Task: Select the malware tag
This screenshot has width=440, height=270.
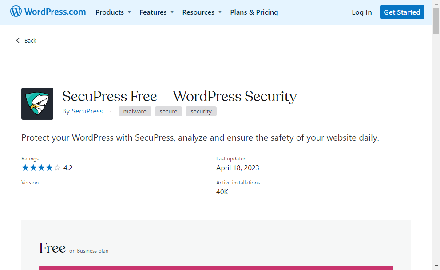Action: click(x=135, y=111)
